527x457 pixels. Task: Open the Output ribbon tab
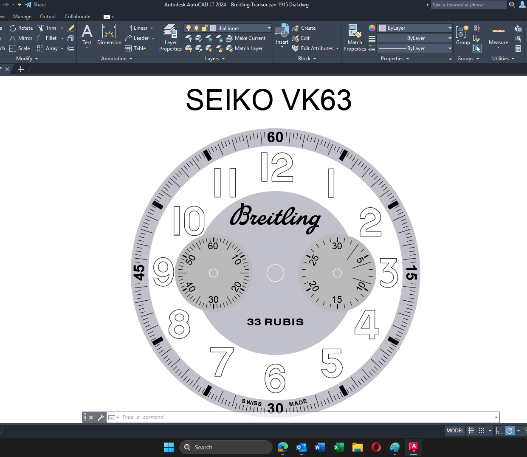pyautogui.click(x=48, y=17)
